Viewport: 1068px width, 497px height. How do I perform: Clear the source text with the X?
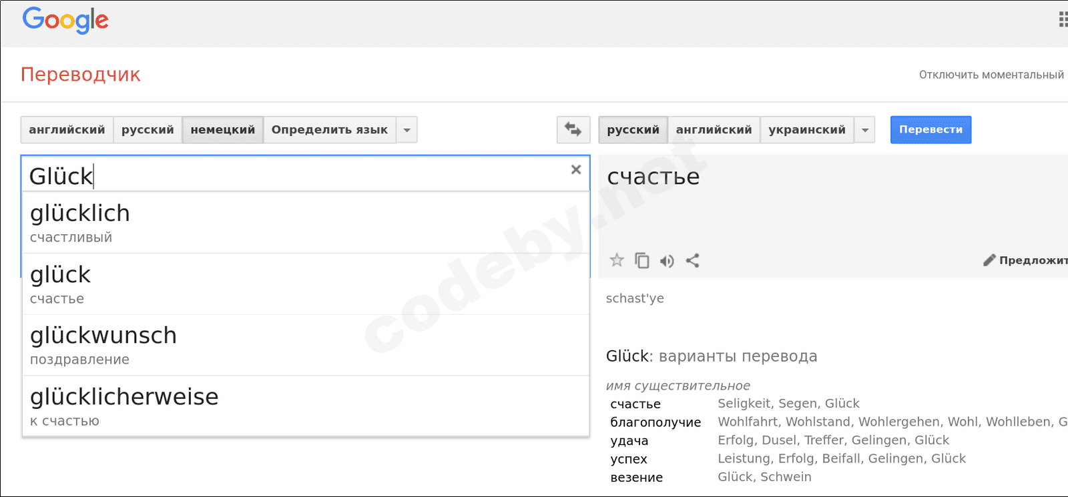pos(576,170)
